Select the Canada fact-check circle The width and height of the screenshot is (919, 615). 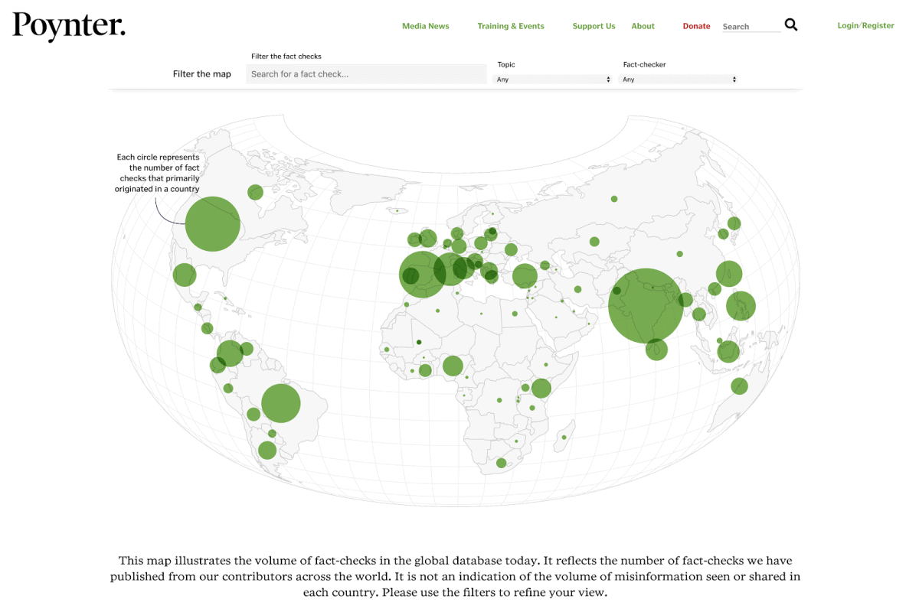255,192
